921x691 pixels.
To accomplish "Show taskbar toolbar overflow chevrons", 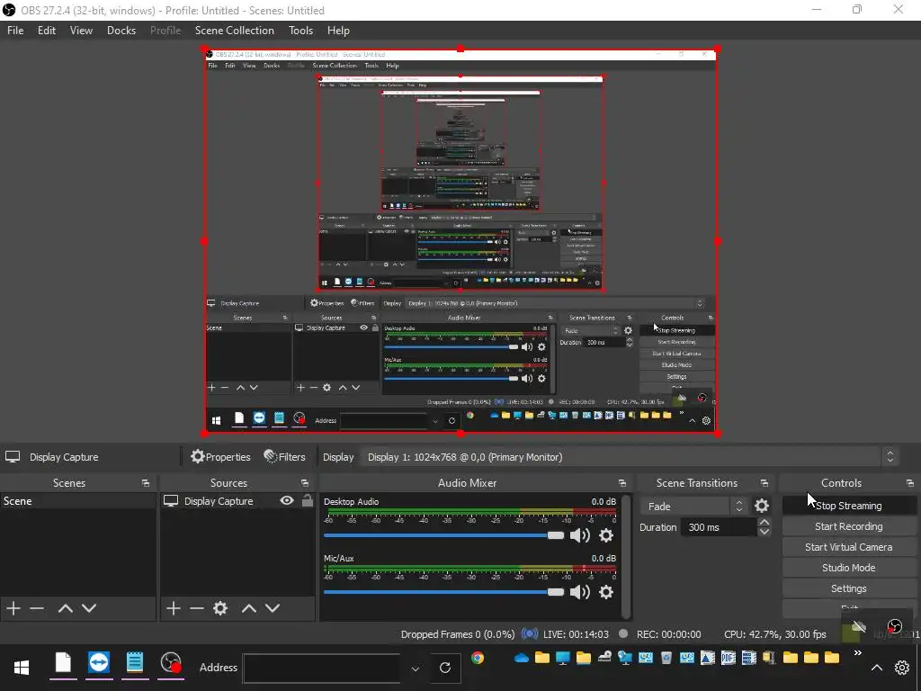I will pos(857,653).
